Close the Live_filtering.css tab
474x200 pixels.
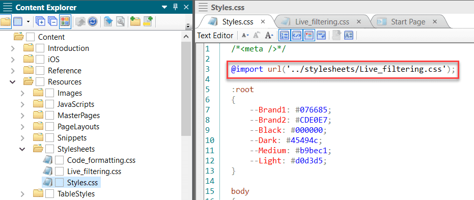359,21
